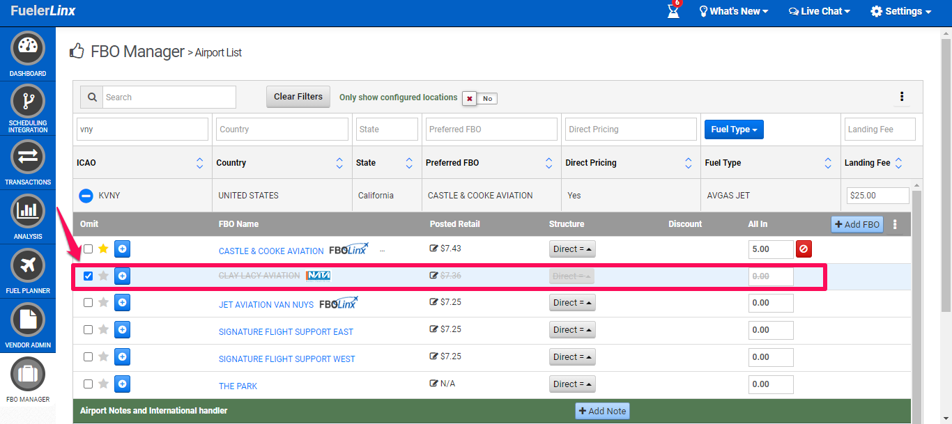Click the red block icon for Castle & Cooke
Screen dimensions: 952x424
[804, 249]
